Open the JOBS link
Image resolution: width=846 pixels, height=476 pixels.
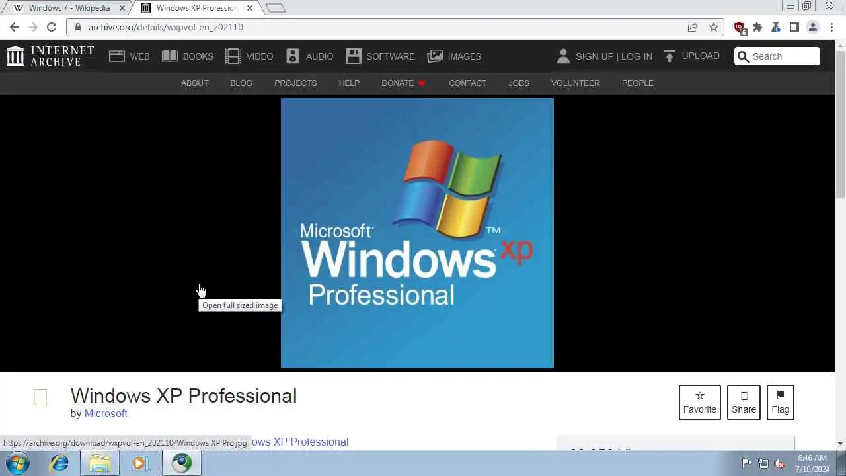pos(519,83)
